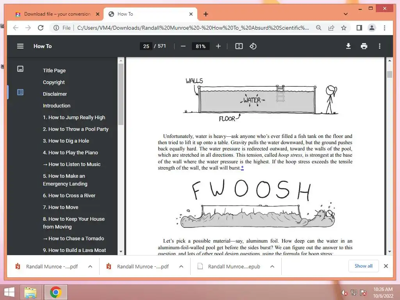The height and width of the screenshot is (300, 400).
Task: Open How to Keep Your House from Moving
Action: [x=74, y=223]
